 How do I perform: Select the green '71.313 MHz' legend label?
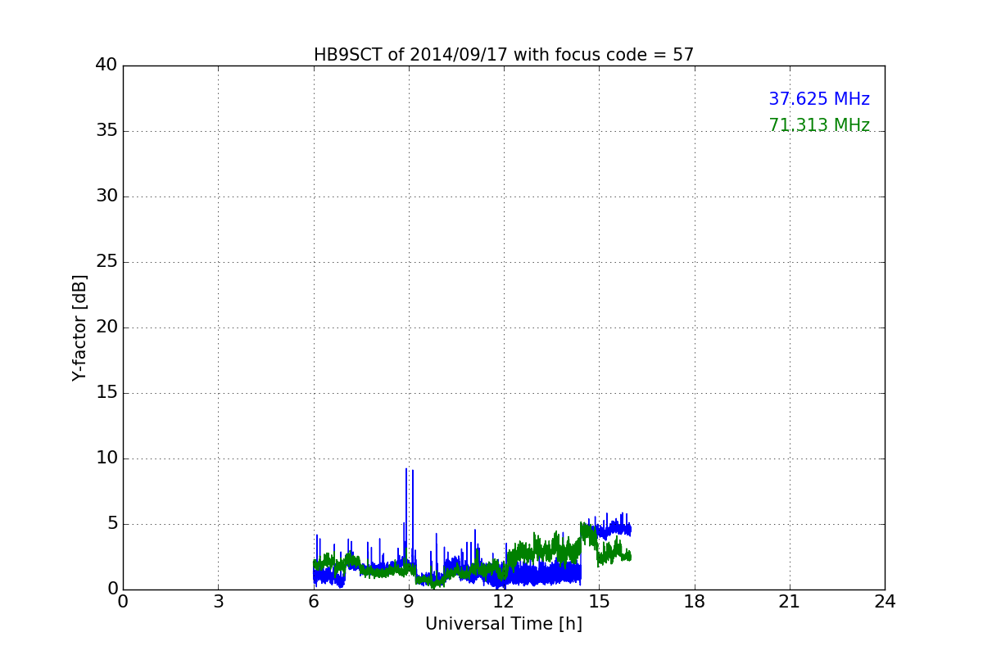(819, 125)
